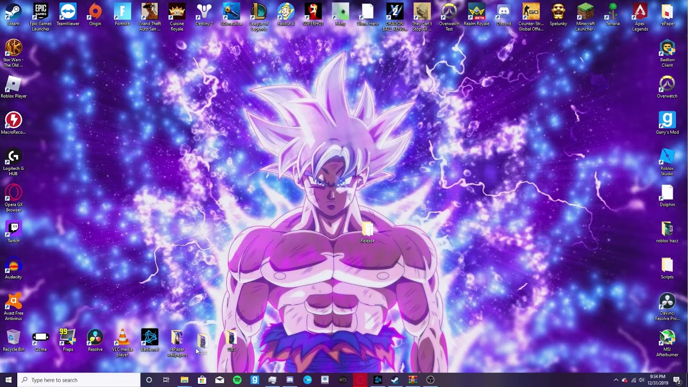The height and width of the screenshot is (387, 688).
Task: Select the Minecraft Launcher shortcut
Action: point(585,17)
